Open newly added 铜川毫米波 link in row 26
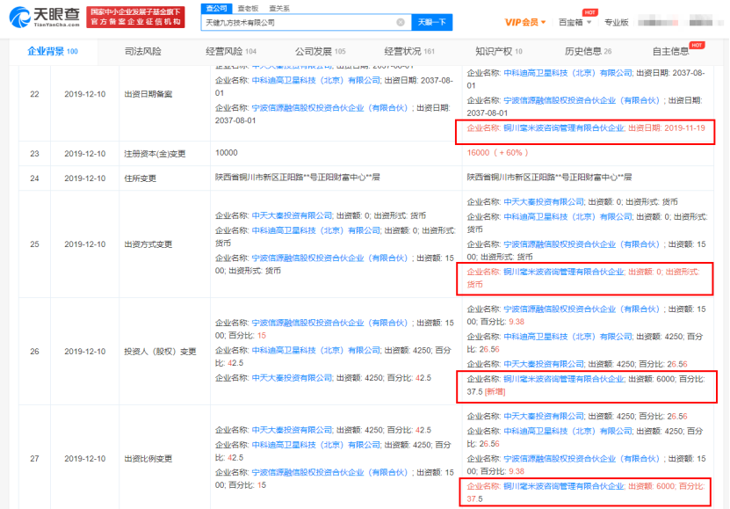Viewport: 730px width, 509px height. tap(564, 379)
